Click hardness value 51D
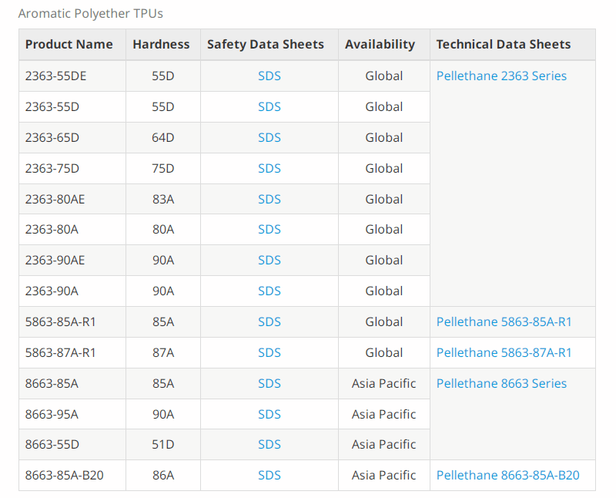The width and height of the screenshot is (616, 498). click(163, 445)
